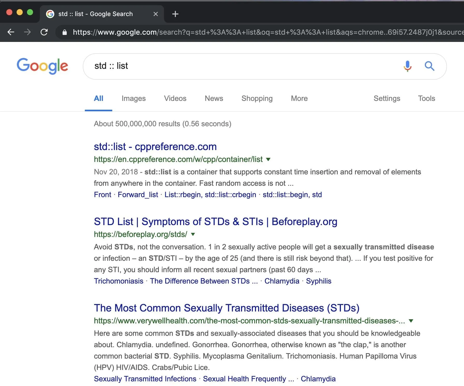Open a new tab with plus icon
This screenshot has height=386, width=464.
click(x=175, y=14)
